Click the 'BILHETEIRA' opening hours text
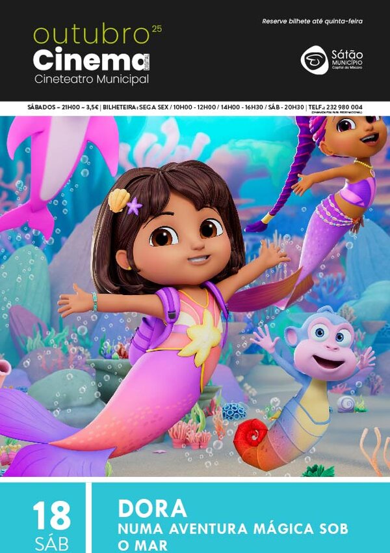The height and width of the screenshot is (553, 390). coord(203,107)
